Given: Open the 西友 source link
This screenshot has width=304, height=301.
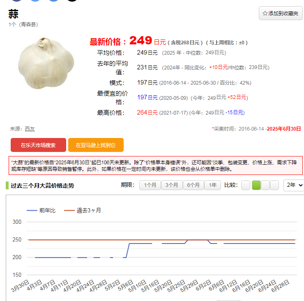Looking at the screenshot, I should (x=30, y=129).
